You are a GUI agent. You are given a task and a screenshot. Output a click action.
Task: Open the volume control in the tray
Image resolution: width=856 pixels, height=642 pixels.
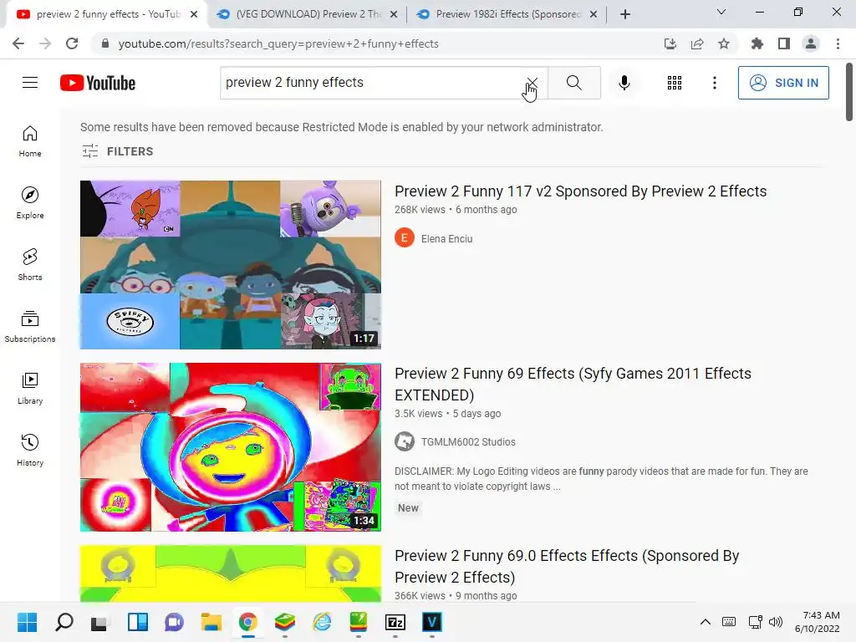pyautogui.click(x=775, y=622)
